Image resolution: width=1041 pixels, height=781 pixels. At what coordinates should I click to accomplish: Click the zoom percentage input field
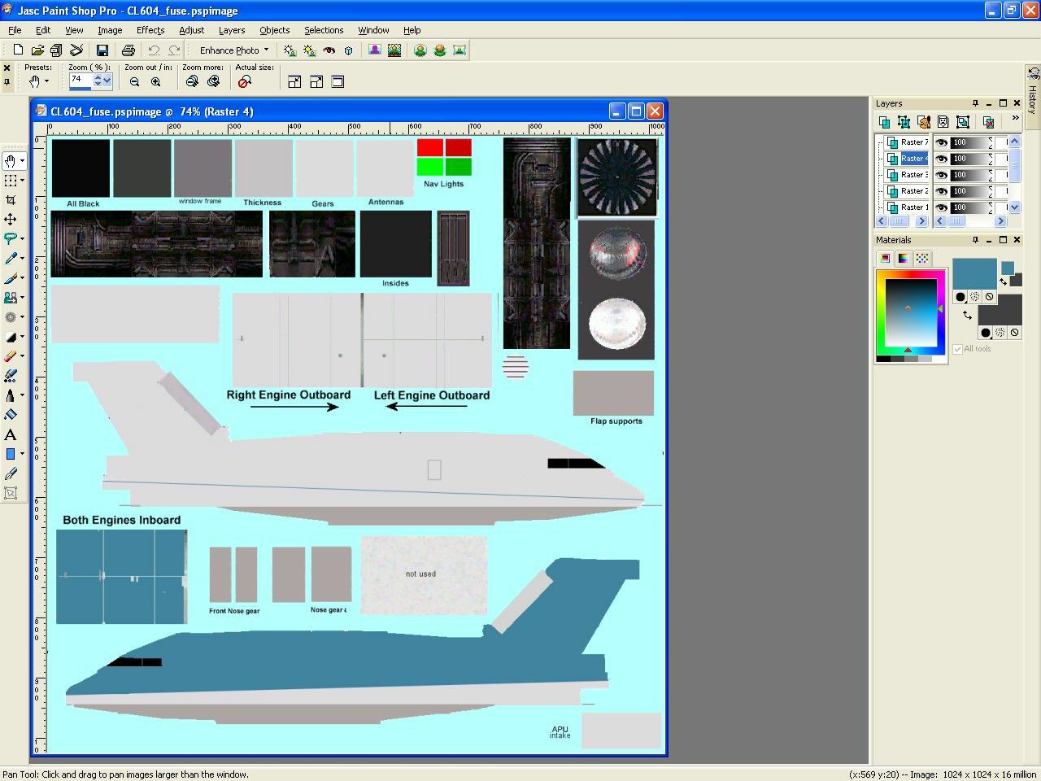80,80
